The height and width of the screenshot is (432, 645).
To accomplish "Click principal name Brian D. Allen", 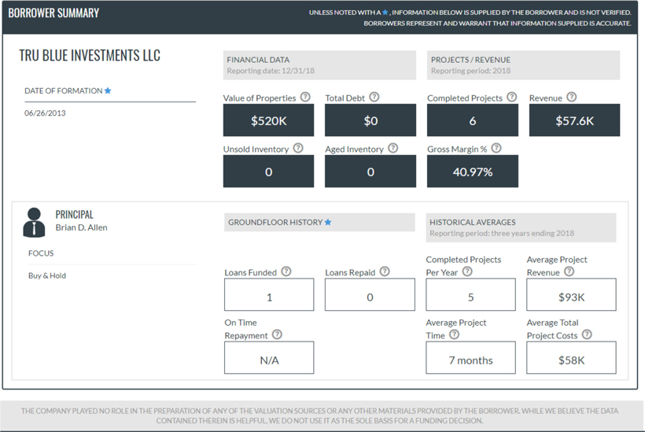I will (81, 227).
